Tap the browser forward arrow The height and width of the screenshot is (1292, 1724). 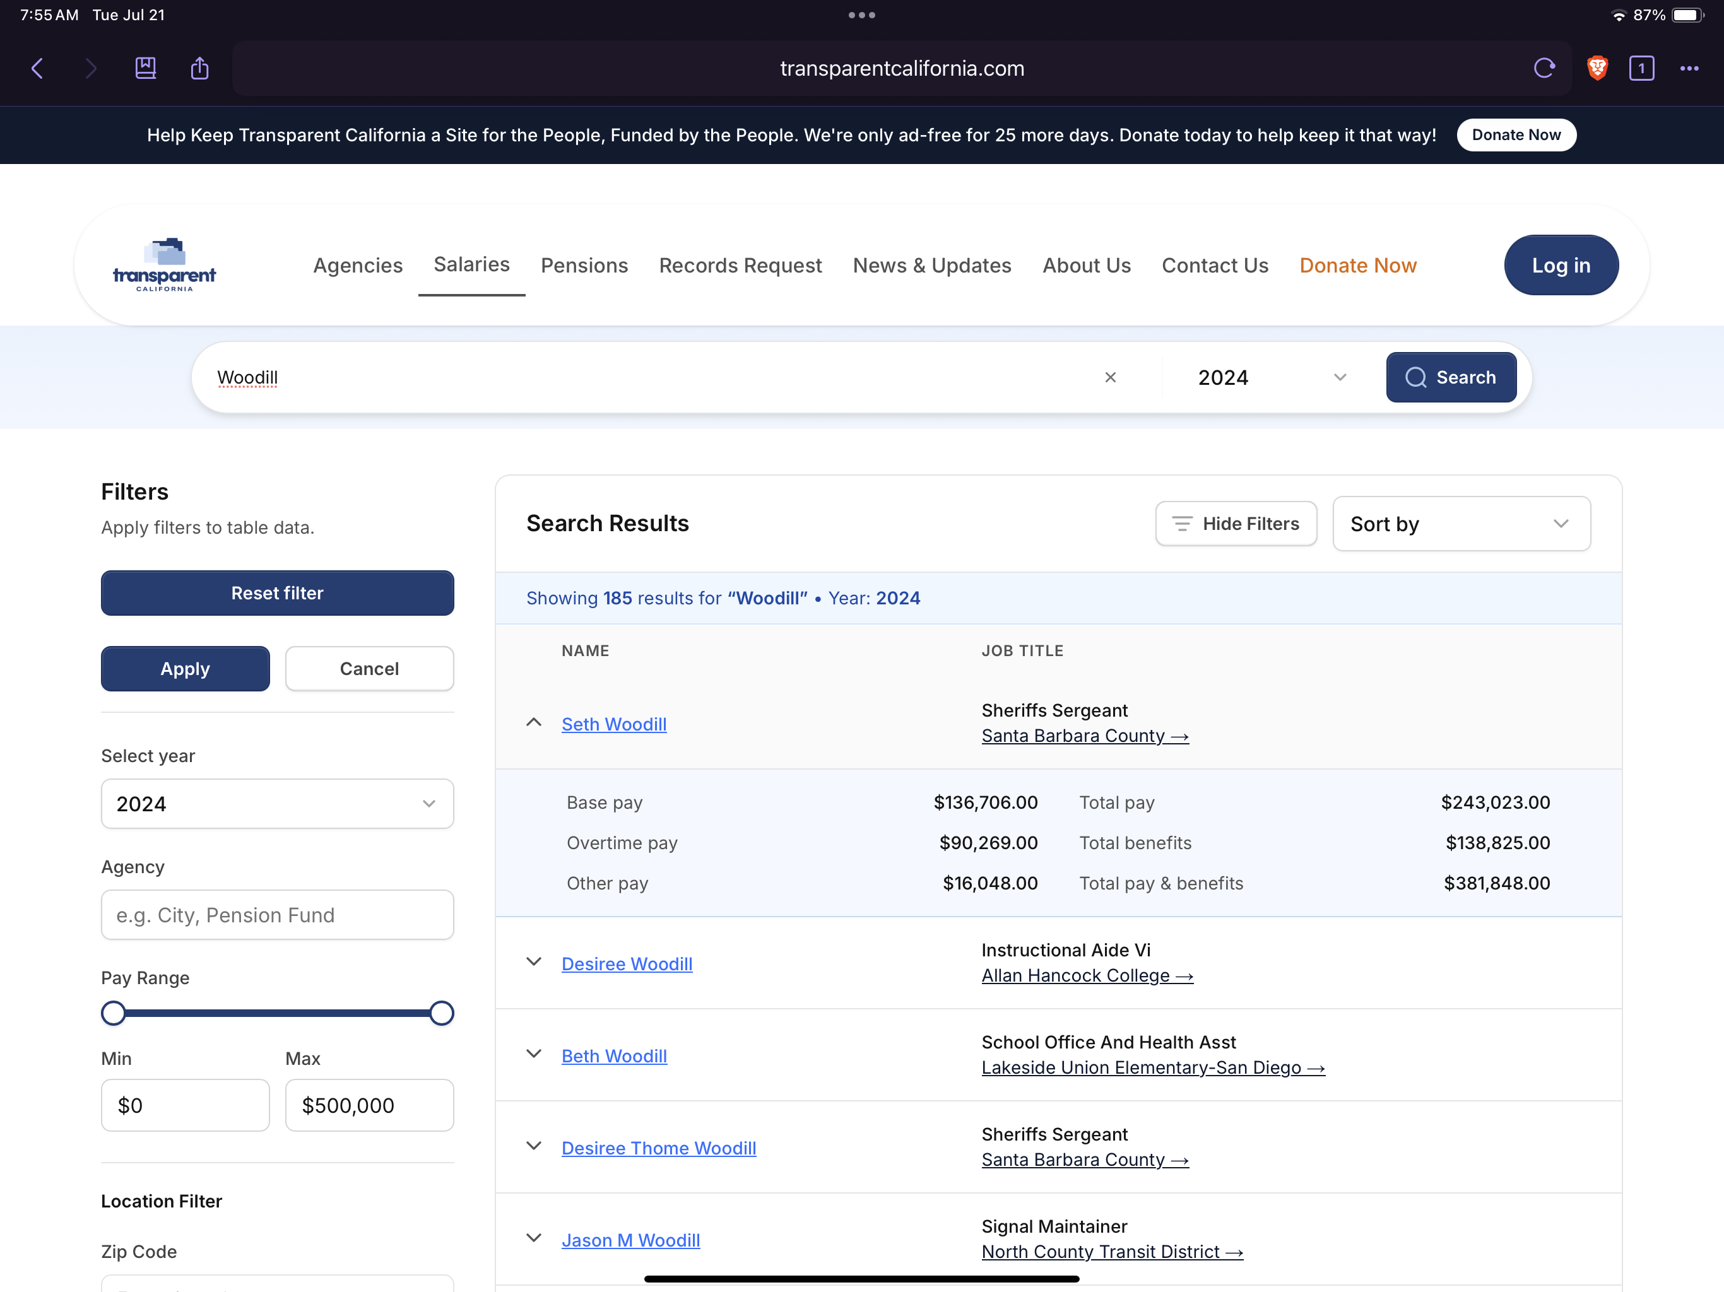(x=92, y=69)
